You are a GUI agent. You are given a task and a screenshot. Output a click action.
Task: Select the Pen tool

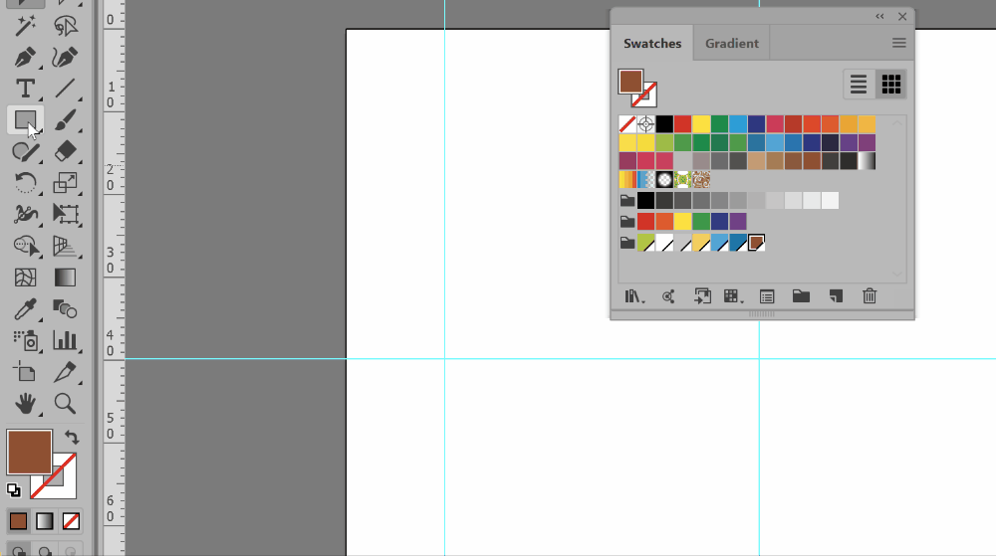[26, 57]
